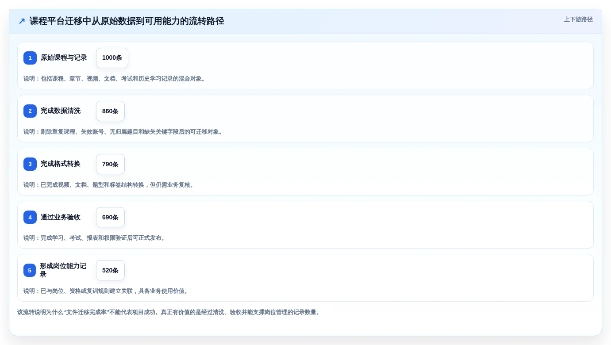Click the step 3 number badge
This screenshot has height=345, width=611.
[30, 164]
